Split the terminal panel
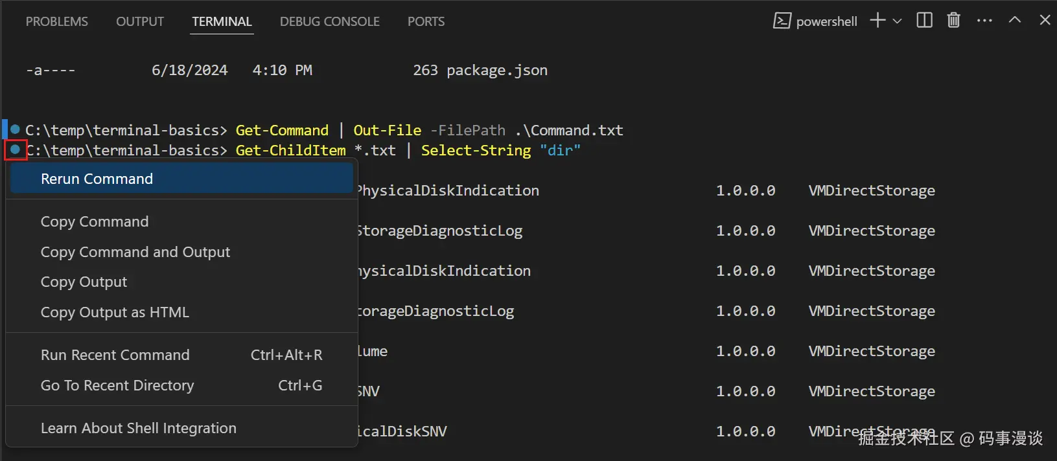The width and height of the screenshot is (1057, 461). [x=925, y=21]
